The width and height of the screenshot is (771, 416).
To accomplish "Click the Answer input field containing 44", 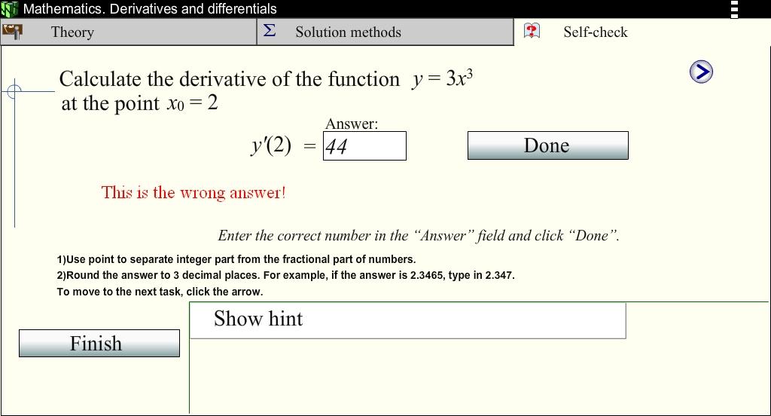I will point(364,145).
